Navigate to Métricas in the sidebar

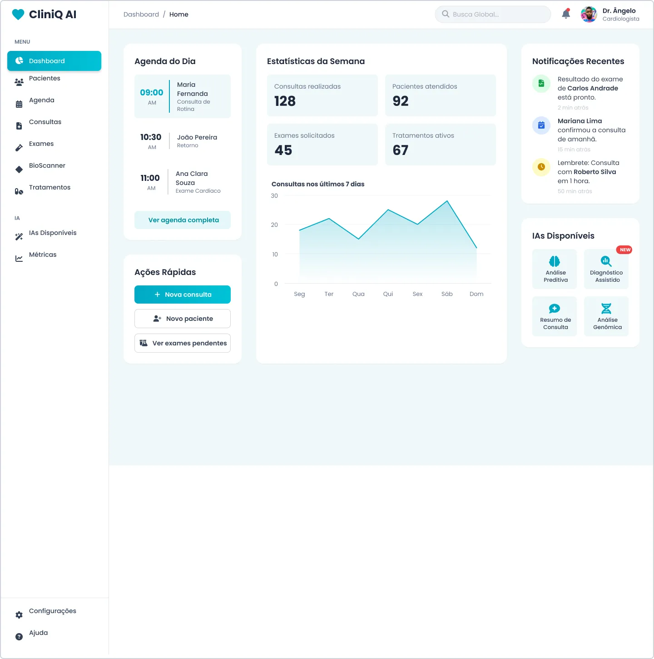pos(43,255)
